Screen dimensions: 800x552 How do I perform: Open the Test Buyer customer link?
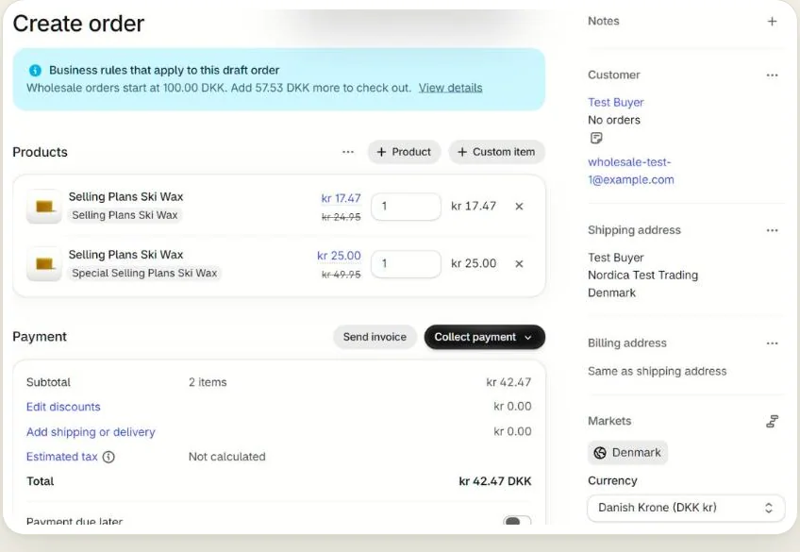[x=615, y=103]
